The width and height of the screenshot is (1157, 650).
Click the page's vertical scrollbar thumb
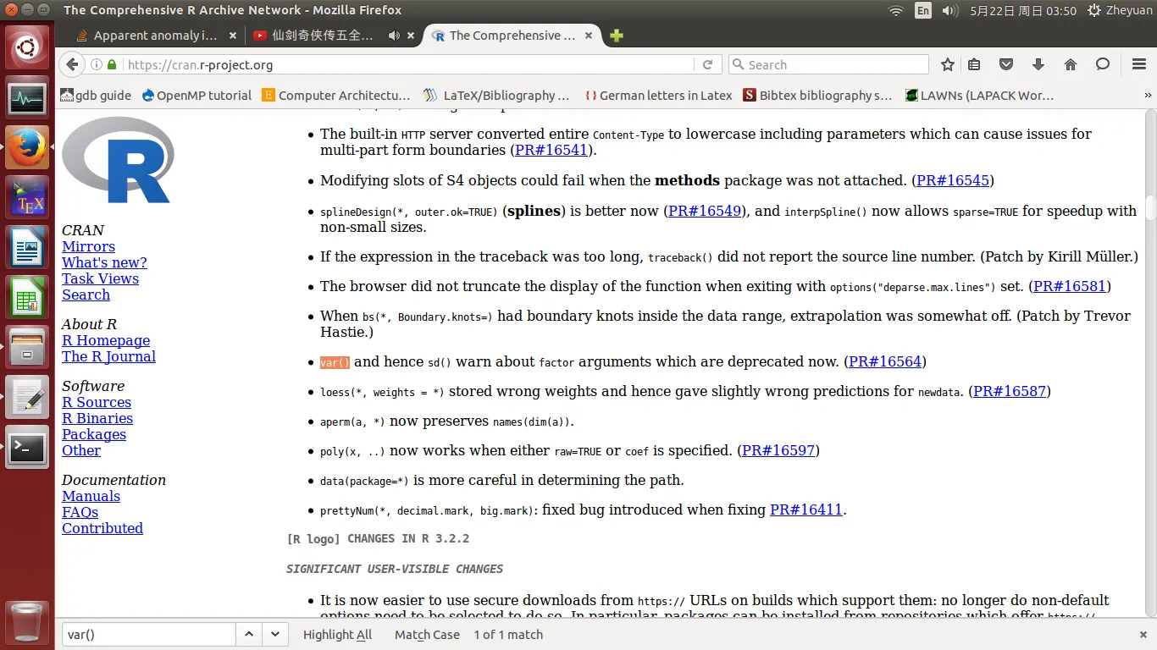tap(1150, 207)
